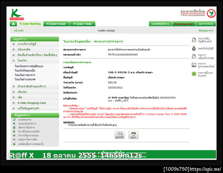Click the รายการธุรกรรมออนไลน์ monitor icon
This screenshot has height=173, width=223.
click(x=194, y=65)
